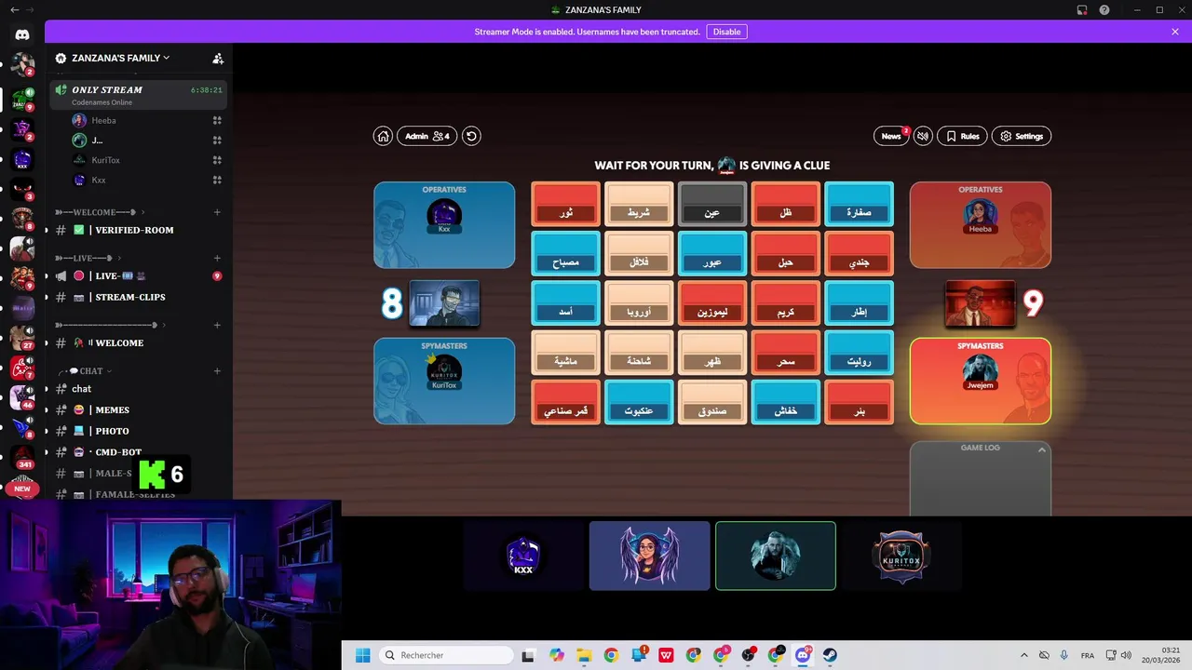Select the word card أوروبا
The height and width of the screenshot is (670, 1192).
(639, 303)
